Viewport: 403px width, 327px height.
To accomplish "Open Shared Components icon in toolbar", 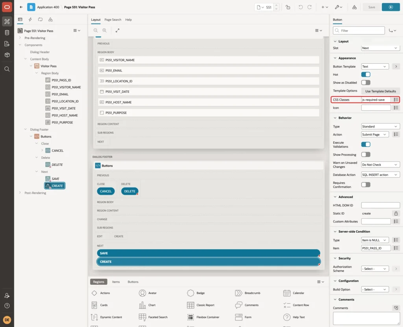I will 354,7.
